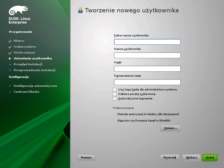Select "Przeprowadzenie instalacji" sidebar step
The width and height of the screenshot is (224, 168).
pos(34,70)
